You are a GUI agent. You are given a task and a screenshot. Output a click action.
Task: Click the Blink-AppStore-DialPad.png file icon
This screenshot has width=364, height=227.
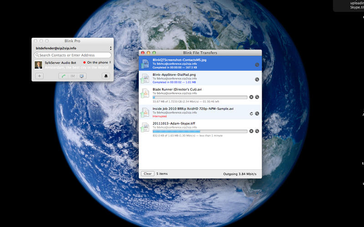point(145,79)
